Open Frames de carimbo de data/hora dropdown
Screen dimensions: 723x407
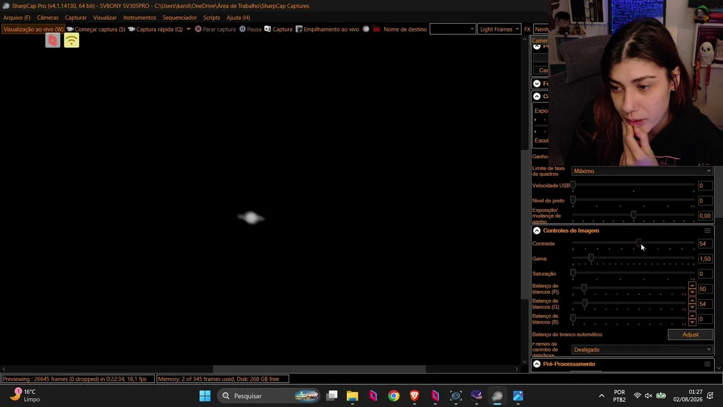coord(642,349)
